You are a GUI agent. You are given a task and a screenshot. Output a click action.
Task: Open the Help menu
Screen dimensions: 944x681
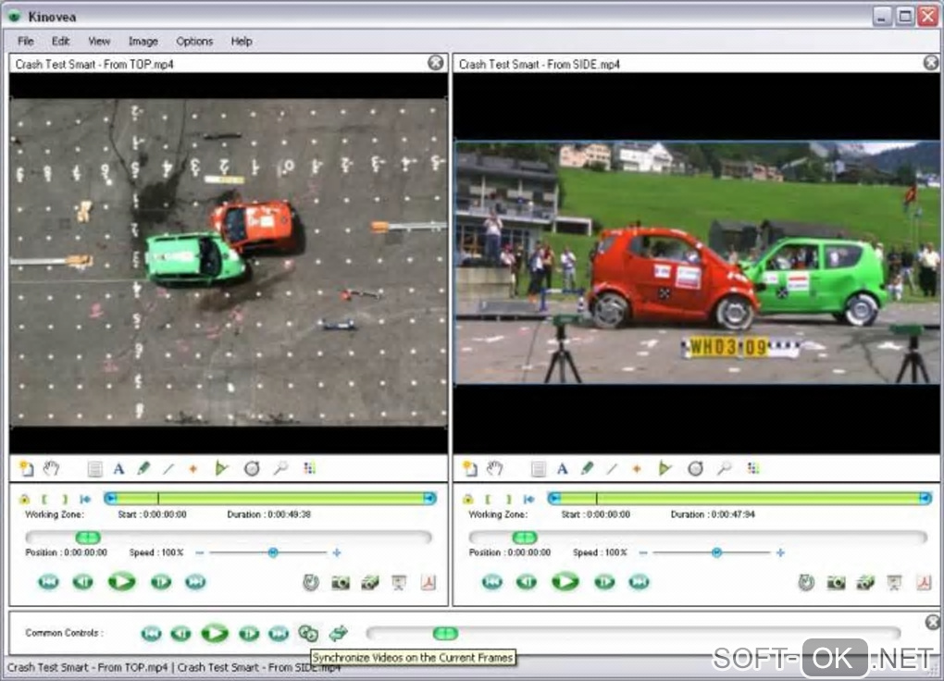(x=241, y=42)
